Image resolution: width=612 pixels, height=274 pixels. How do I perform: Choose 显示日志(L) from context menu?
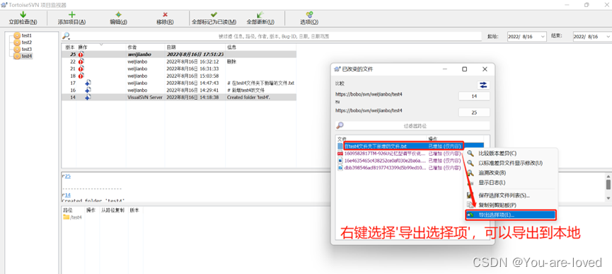512,183
